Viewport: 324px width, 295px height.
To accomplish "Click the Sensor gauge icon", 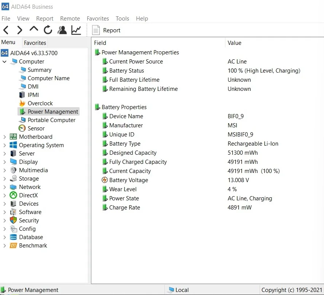I will coord(22,128).
